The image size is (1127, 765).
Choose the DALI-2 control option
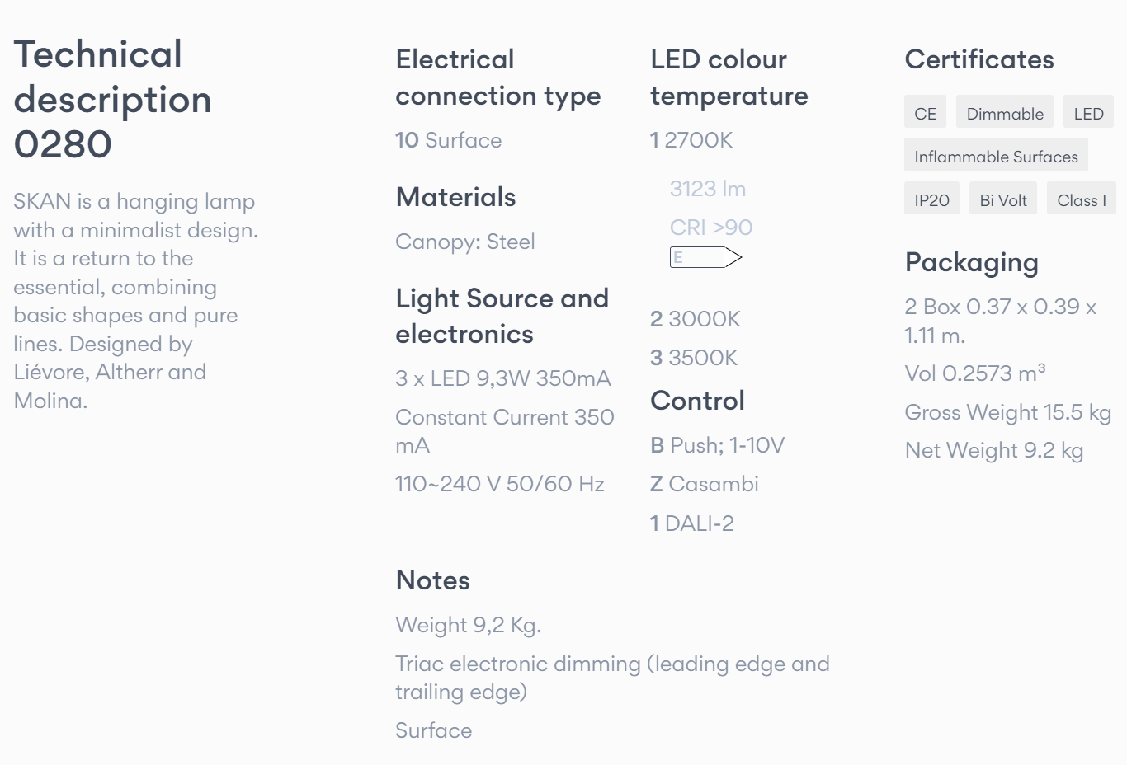click(691, 523)
